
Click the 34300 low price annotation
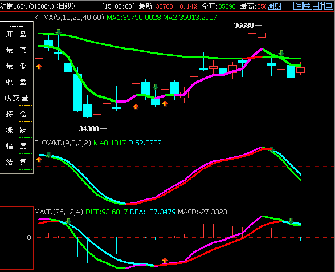(89, 129)
